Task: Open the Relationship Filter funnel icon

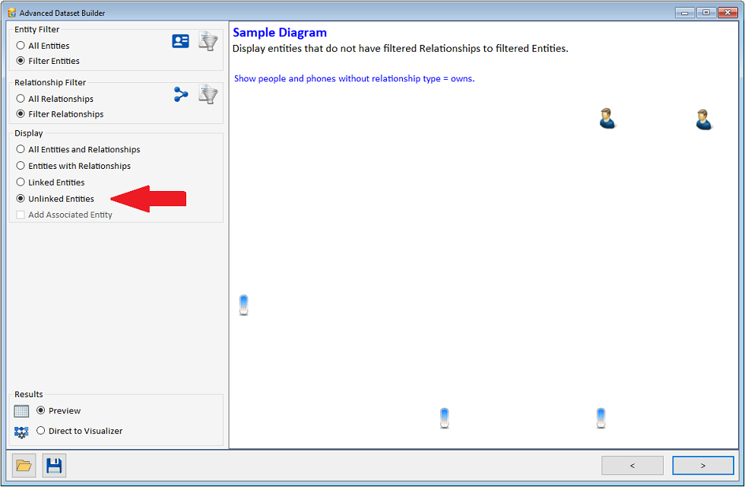Action: 208,94
